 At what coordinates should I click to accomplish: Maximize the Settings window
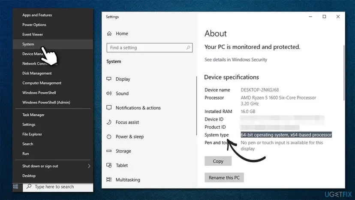coord(324,17)
